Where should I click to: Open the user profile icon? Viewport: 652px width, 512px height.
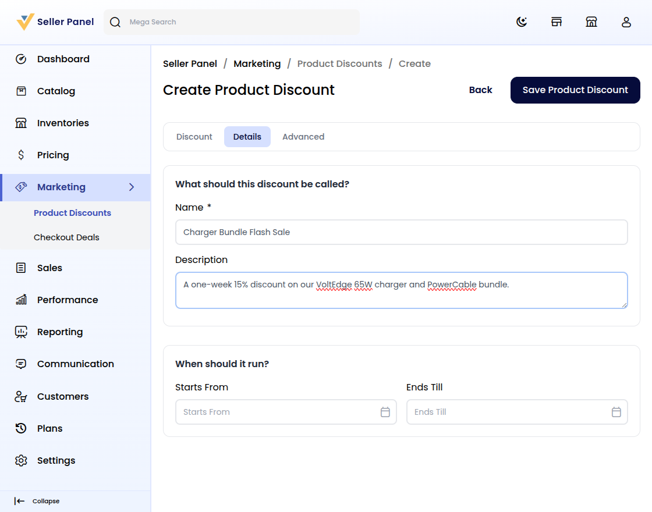626,22
